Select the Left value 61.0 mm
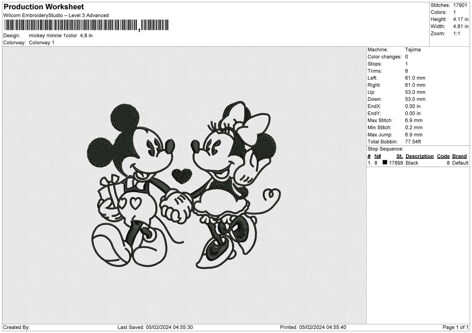 click(415, 78)
